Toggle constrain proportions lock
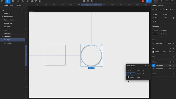This screenshot has width=176, height=99. tap(174, 18)
